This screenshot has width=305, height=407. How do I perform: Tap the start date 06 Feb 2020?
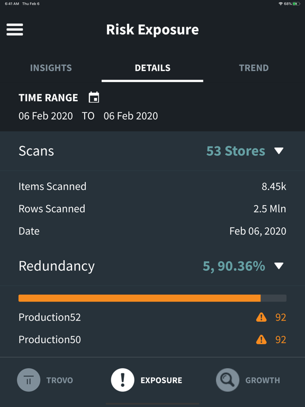46,116
